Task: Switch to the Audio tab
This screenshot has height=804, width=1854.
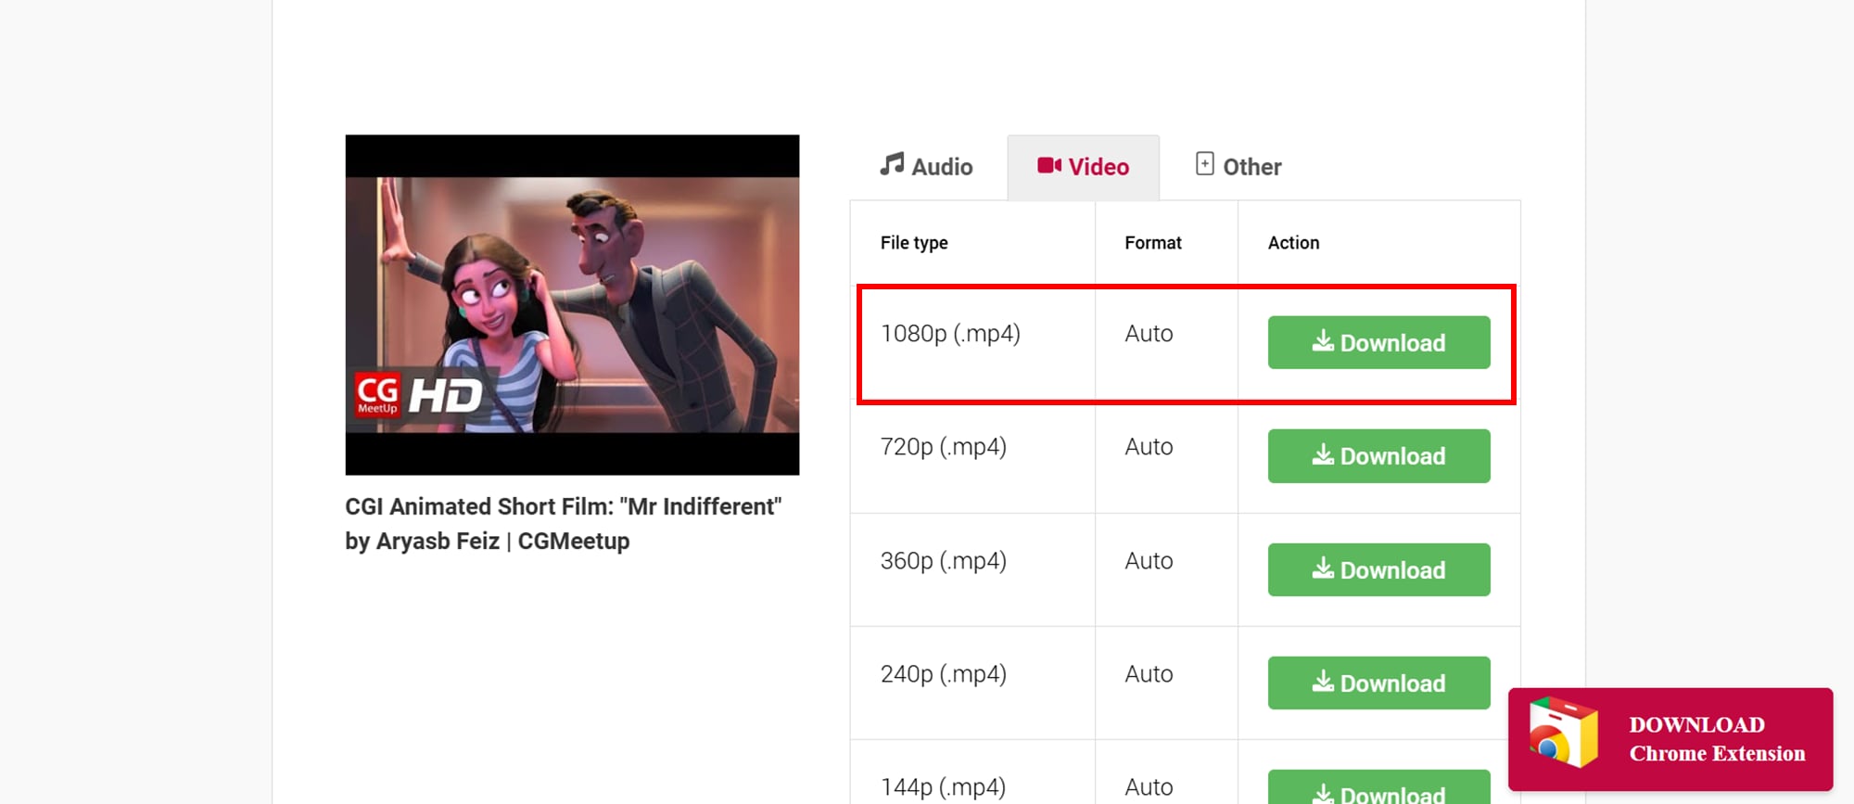Action: click(x=927, y=167)
